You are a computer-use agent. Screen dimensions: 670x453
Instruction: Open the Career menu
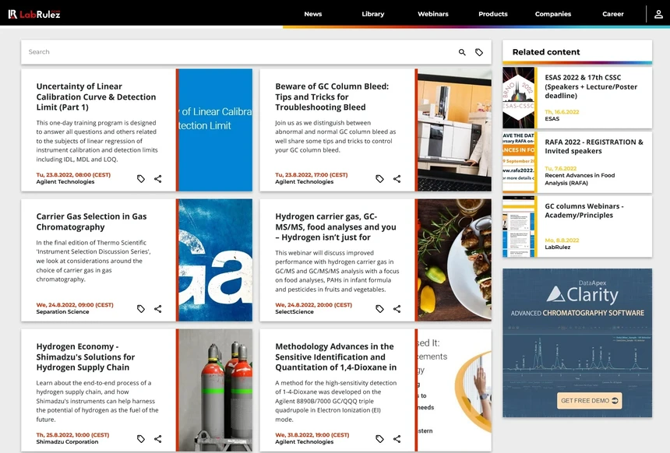(x=613, y=14)
